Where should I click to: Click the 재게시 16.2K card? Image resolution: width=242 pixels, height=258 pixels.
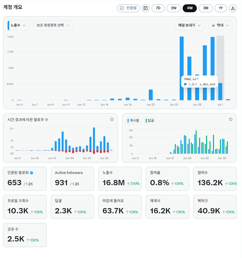pyautogui.click(x=168, y=207)
